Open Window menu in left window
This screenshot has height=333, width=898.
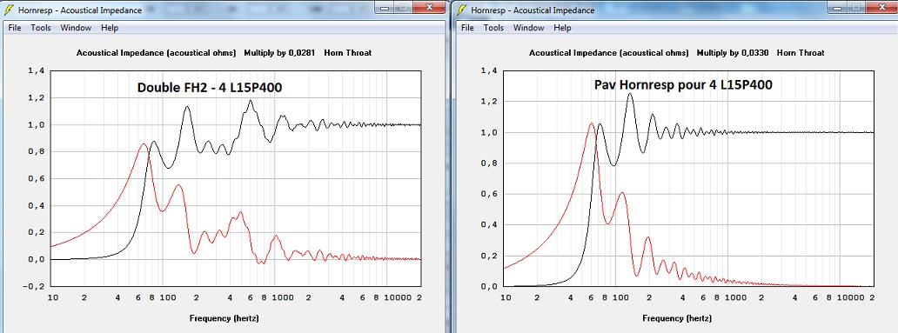[77, 28]
